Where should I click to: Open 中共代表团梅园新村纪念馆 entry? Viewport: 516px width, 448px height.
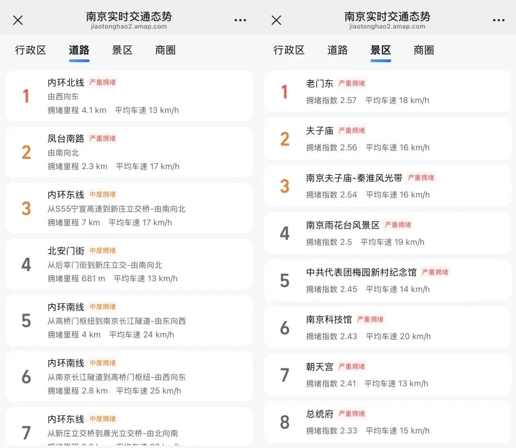[x=387, y=280]
